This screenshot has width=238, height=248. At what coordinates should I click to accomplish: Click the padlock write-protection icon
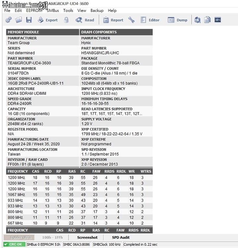click(x=66, y=20)
